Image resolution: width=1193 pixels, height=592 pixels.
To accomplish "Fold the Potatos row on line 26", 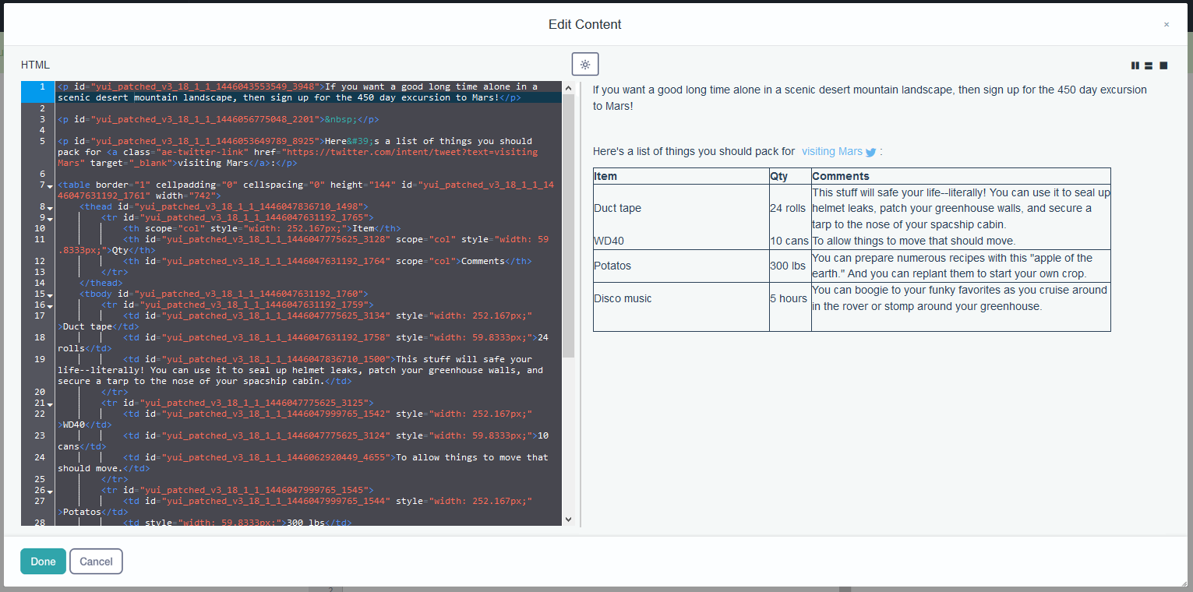I will tap(50, 492).
